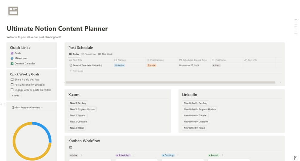The width and height of the screenshot is (300, 161).
Task: Click the New LinkedIn Tutorial button
Action: coord(195,115)
